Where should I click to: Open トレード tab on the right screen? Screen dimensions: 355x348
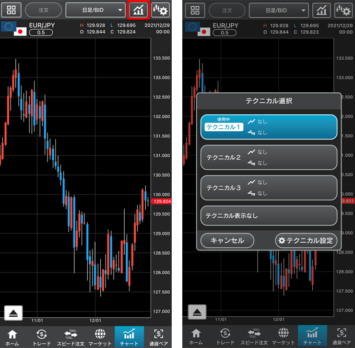click(225, 336)
